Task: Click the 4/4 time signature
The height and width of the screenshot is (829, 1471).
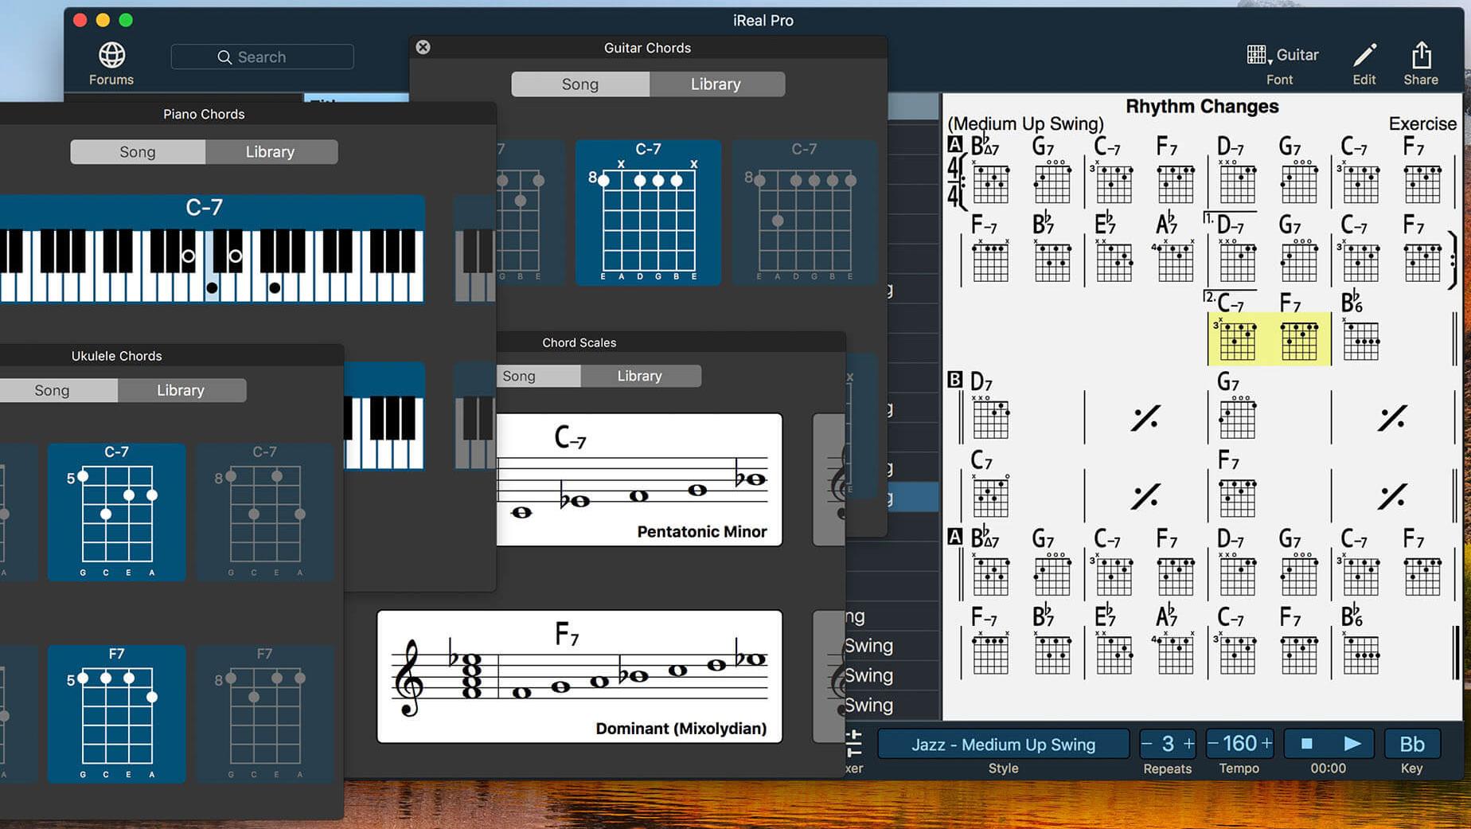Action: [954, 182]
